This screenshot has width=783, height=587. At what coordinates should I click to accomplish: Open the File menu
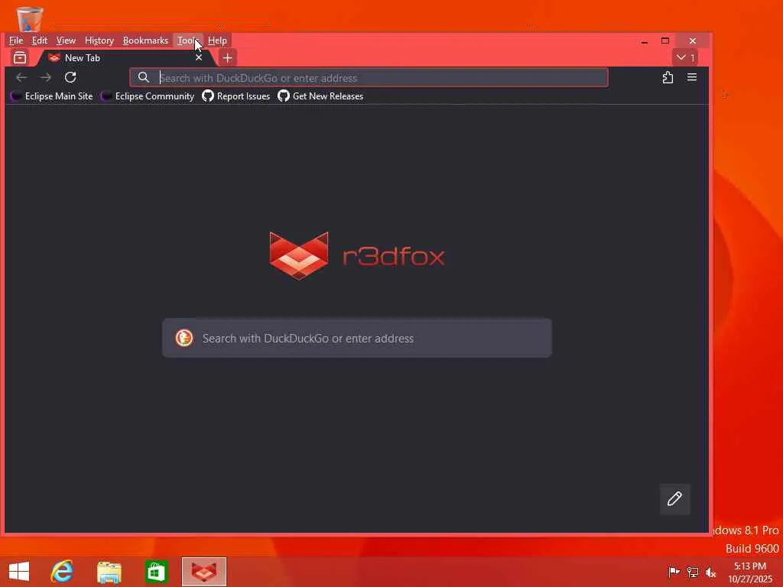(16, 41)
